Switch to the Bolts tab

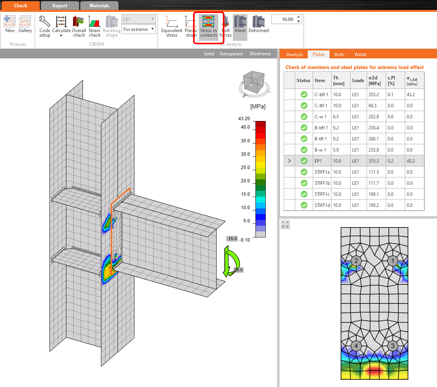339,54
